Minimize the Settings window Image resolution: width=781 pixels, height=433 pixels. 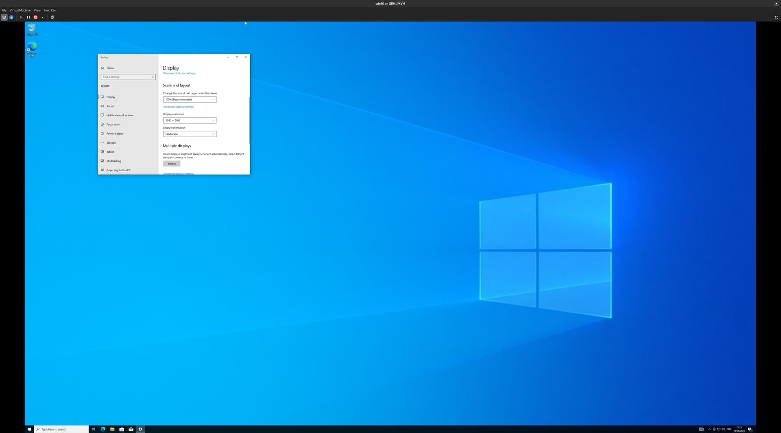[x=228, y=57]
